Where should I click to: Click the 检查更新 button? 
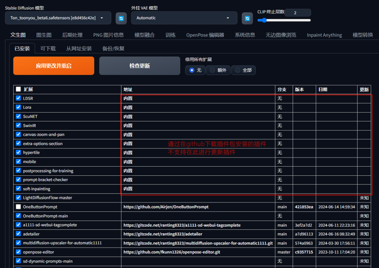(139, 66)
